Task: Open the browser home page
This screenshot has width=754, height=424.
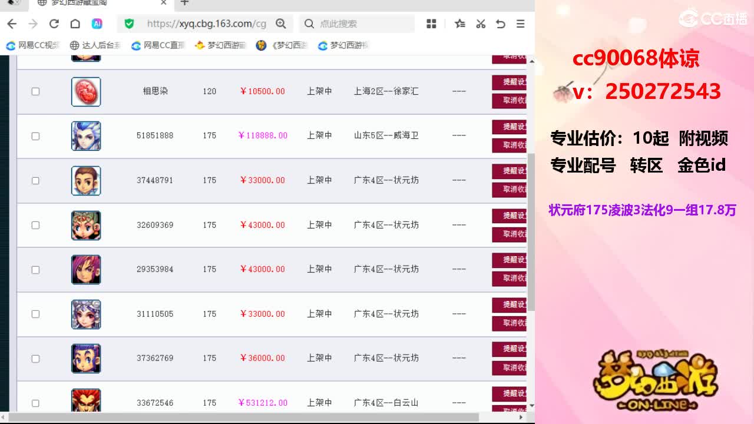Action: coord(75,24)
